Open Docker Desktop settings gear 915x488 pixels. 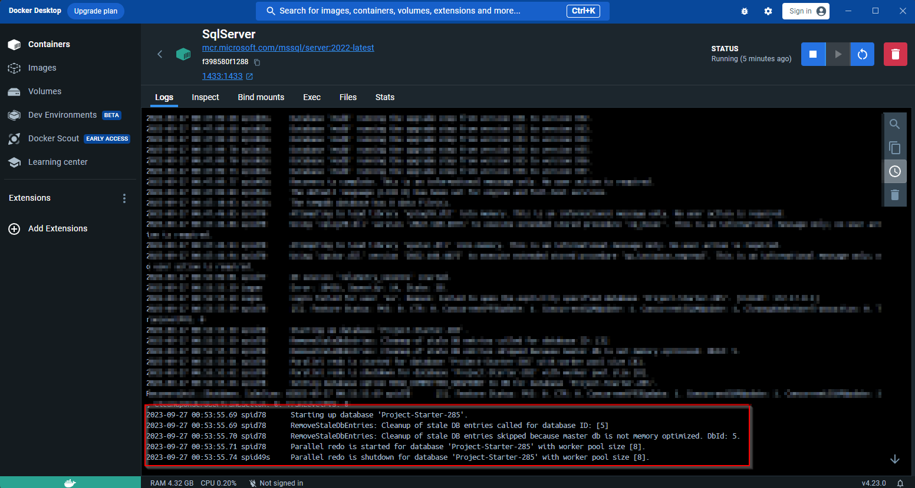click(x=768, y=11)
